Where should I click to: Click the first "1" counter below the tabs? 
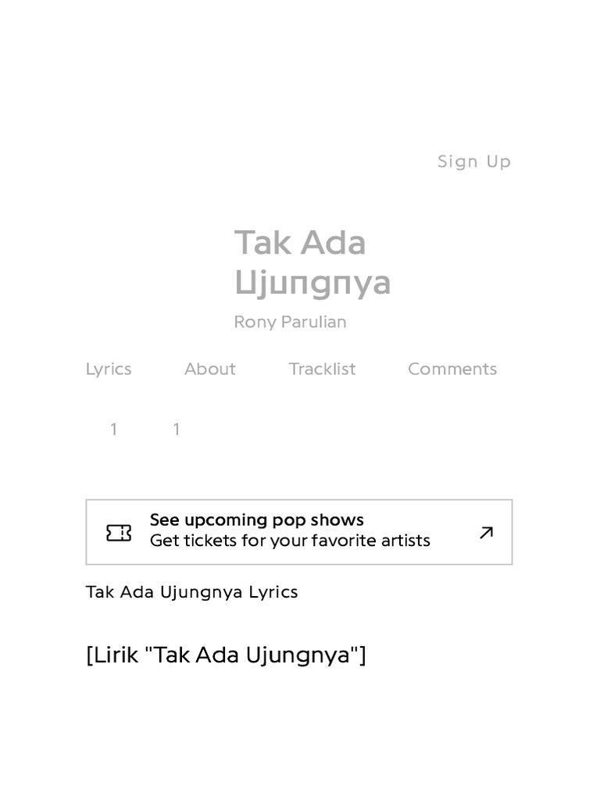114,429
